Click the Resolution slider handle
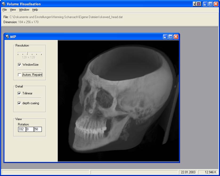 tap(27, 53)
